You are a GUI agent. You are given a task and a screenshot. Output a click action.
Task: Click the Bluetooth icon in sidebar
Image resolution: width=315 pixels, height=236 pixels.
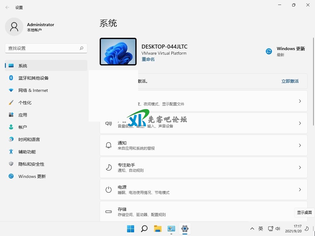11,78
